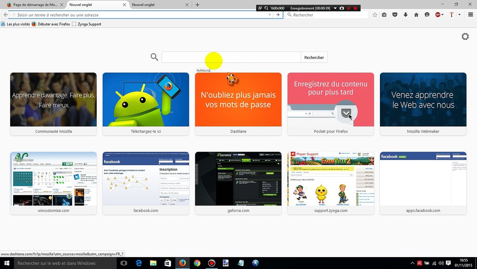Open new tab page settings gear
Viewport: 477px width, 269px height.
[x=465, y=37]
